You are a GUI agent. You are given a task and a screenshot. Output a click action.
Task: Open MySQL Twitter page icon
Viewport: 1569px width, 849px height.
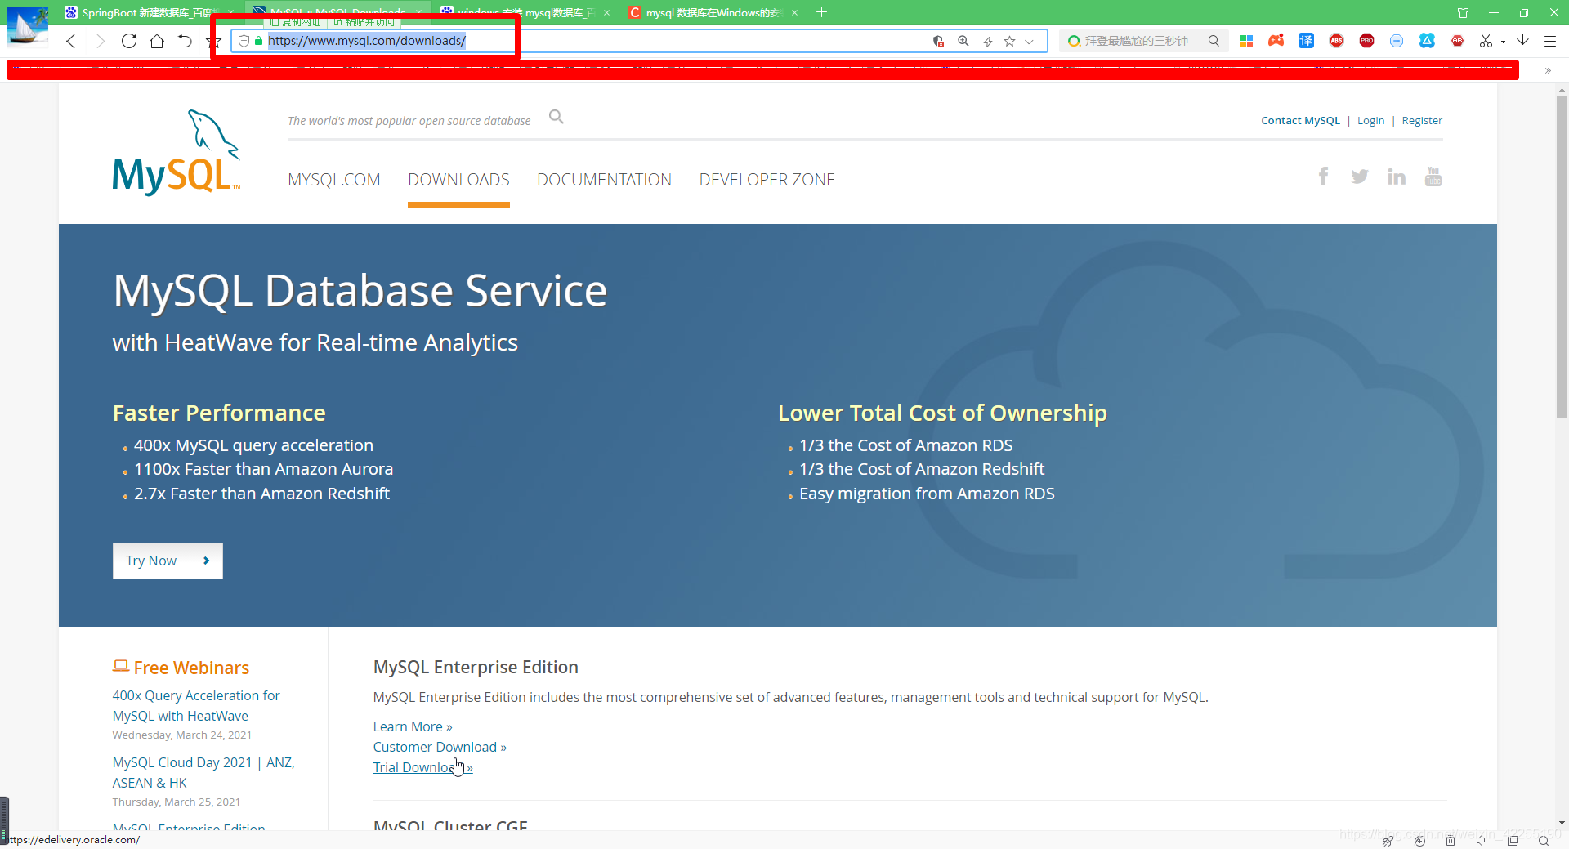(1360, 177)
